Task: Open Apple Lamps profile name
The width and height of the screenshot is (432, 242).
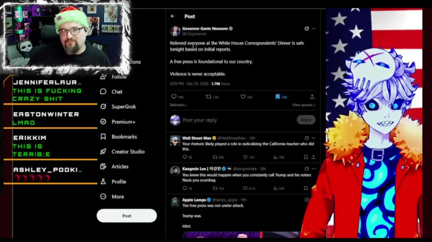Action: [194, 200]
